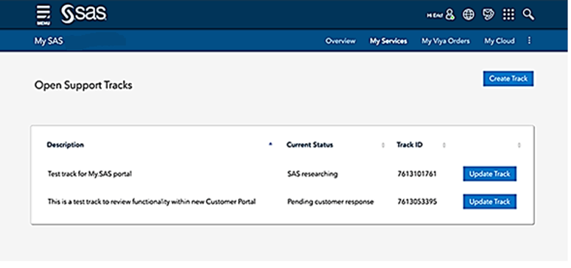Select 'Test track for My.SAS portal' row
This screenshot has height=268, width=571.
(x=90, y=174)
